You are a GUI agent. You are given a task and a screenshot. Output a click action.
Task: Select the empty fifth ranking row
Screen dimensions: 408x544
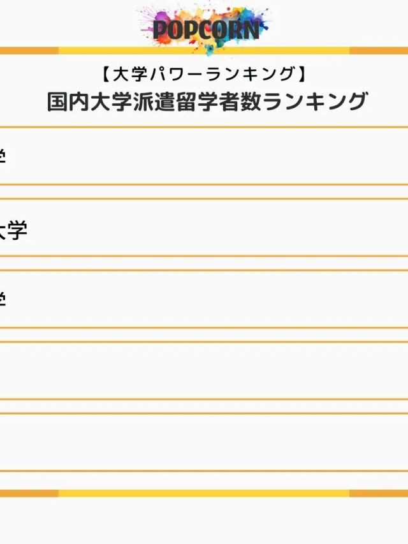coord(204,442)
